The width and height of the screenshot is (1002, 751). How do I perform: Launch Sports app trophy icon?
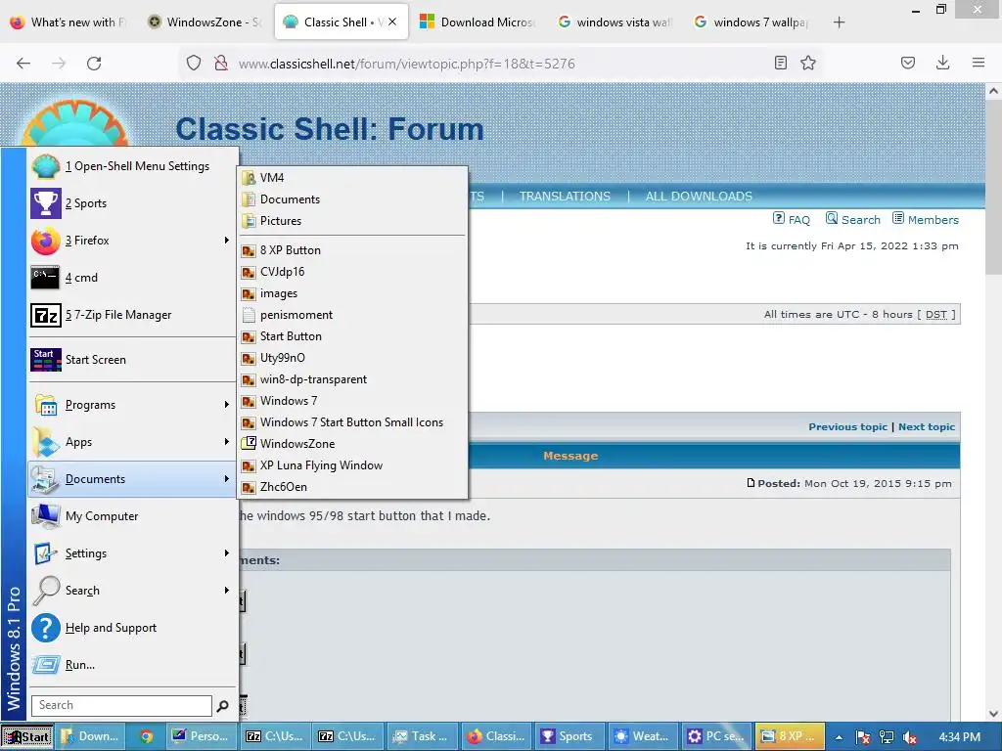click(x=46, y=203)
